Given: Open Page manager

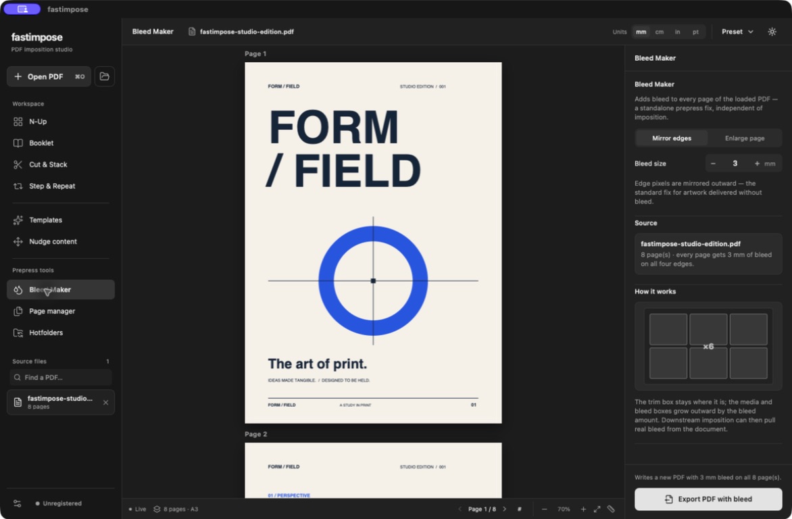Looking at the screenshot, I should [x=61, y=312].
